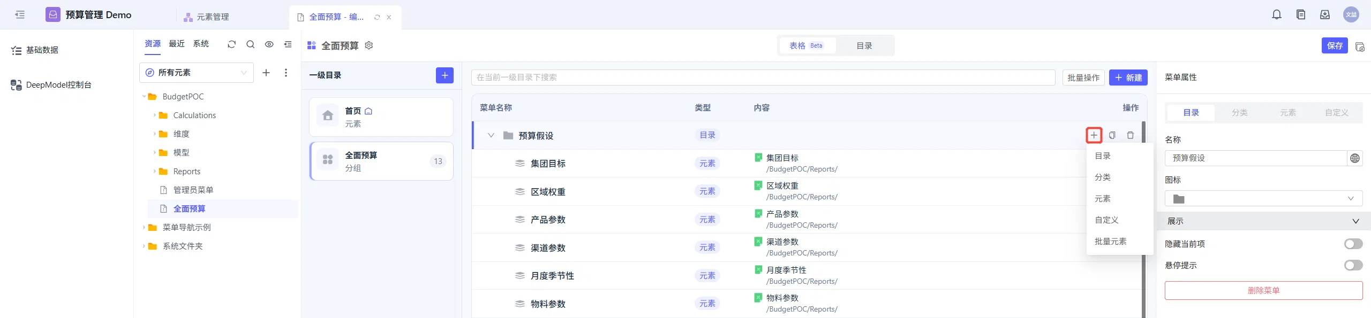Open the globe translation icon beside 名称
This screenshot has height=318, width=1371.
point(1355,158)
